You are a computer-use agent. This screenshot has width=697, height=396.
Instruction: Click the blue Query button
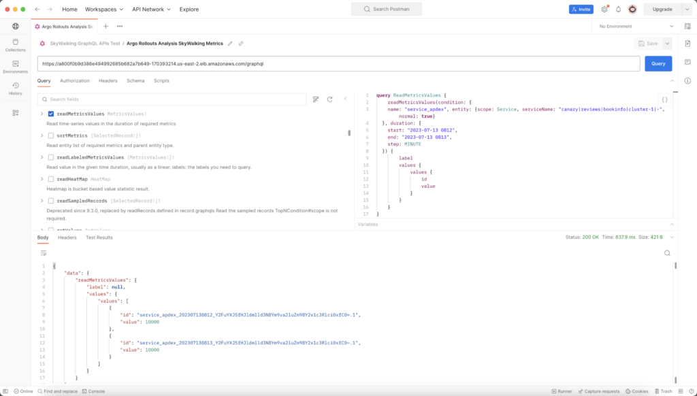[658, 63]
